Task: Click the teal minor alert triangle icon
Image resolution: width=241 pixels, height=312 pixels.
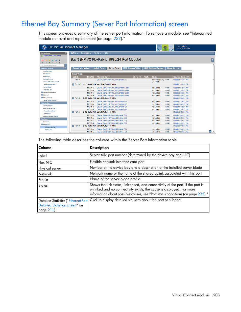Action: 53,60
